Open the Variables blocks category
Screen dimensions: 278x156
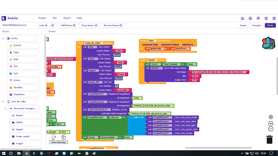[x=23, y=87]
